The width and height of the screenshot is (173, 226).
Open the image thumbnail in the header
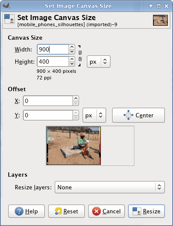point(160,20)
